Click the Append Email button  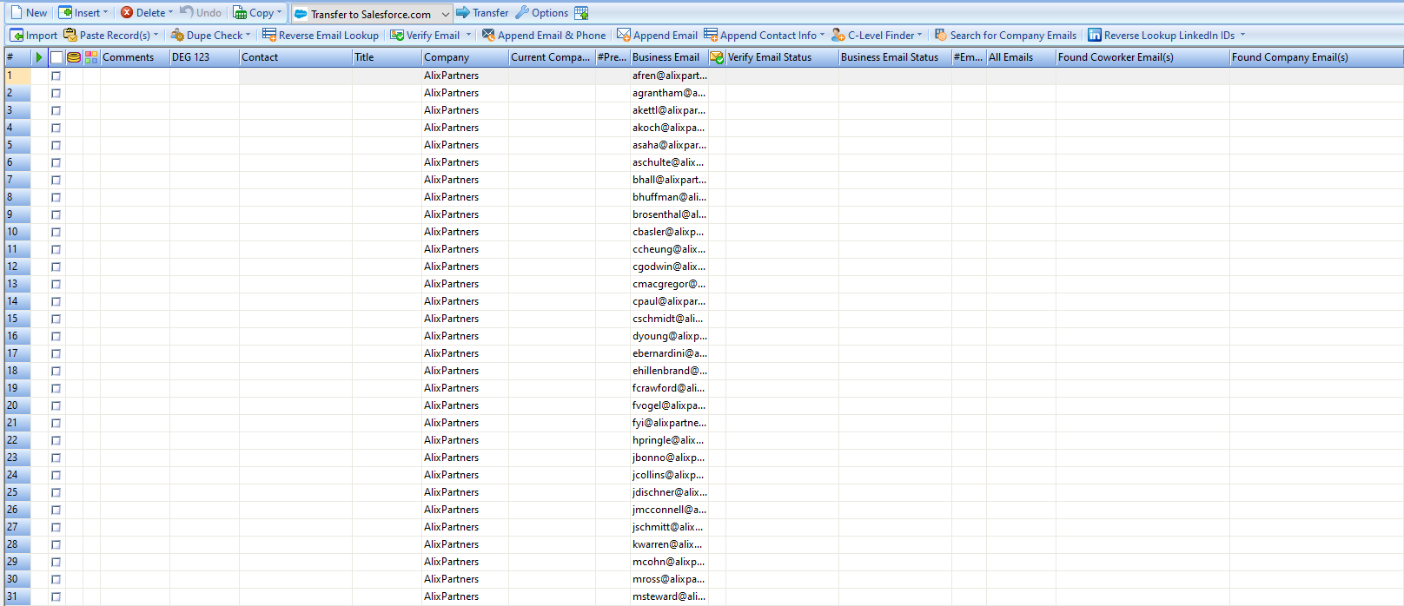[657, 36]
